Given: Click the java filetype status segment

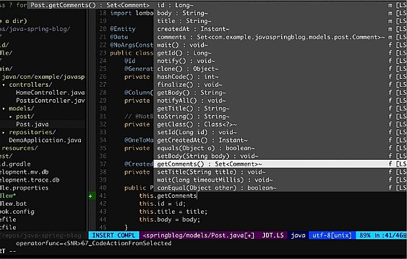Looking at the screenshot, I should pyautogui.click(x=298, y=236).
